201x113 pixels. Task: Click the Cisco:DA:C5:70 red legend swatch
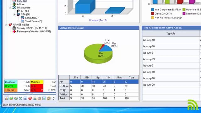(x=153, y=13)
